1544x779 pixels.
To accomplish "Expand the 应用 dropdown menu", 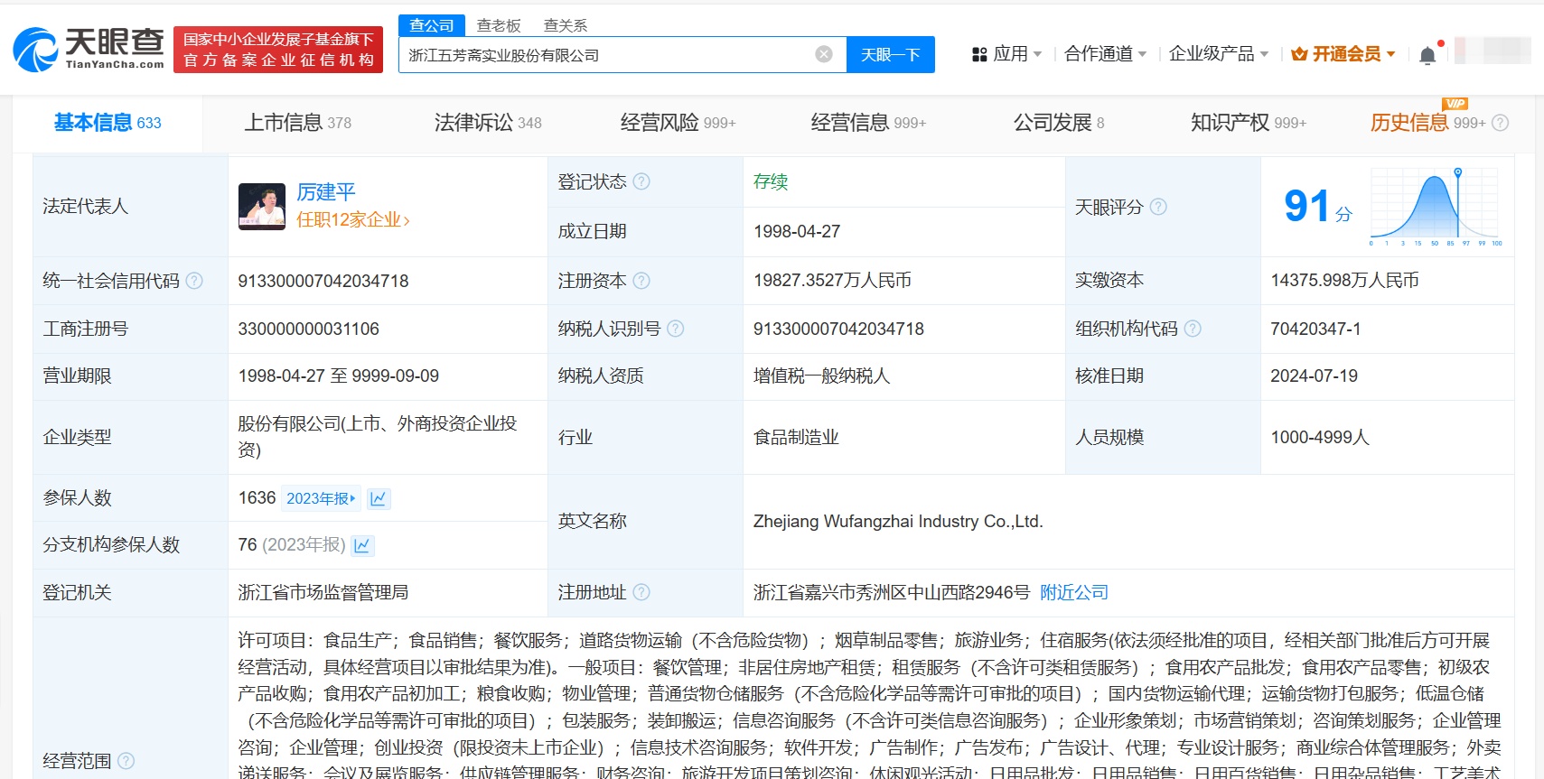I will [x=1006, y=54].
